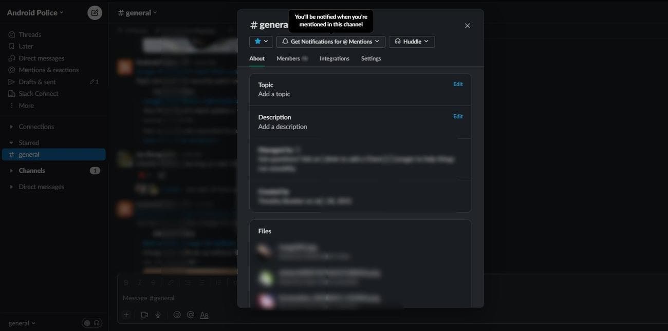Toggle text formatting with Aa icon
Viewport: 668px width, 331px height.
point(204,315)
